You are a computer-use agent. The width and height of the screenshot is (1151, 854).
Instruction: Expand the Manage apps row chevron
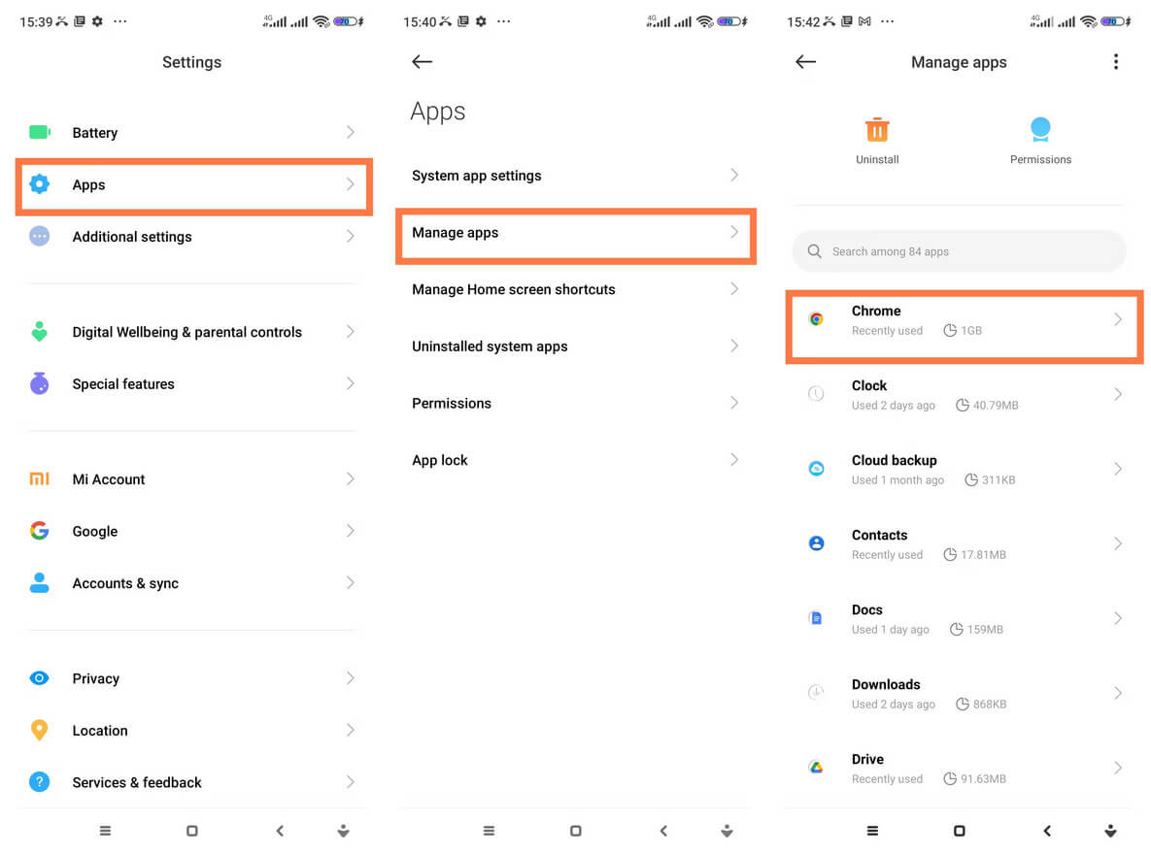click(x=734, y=232)
